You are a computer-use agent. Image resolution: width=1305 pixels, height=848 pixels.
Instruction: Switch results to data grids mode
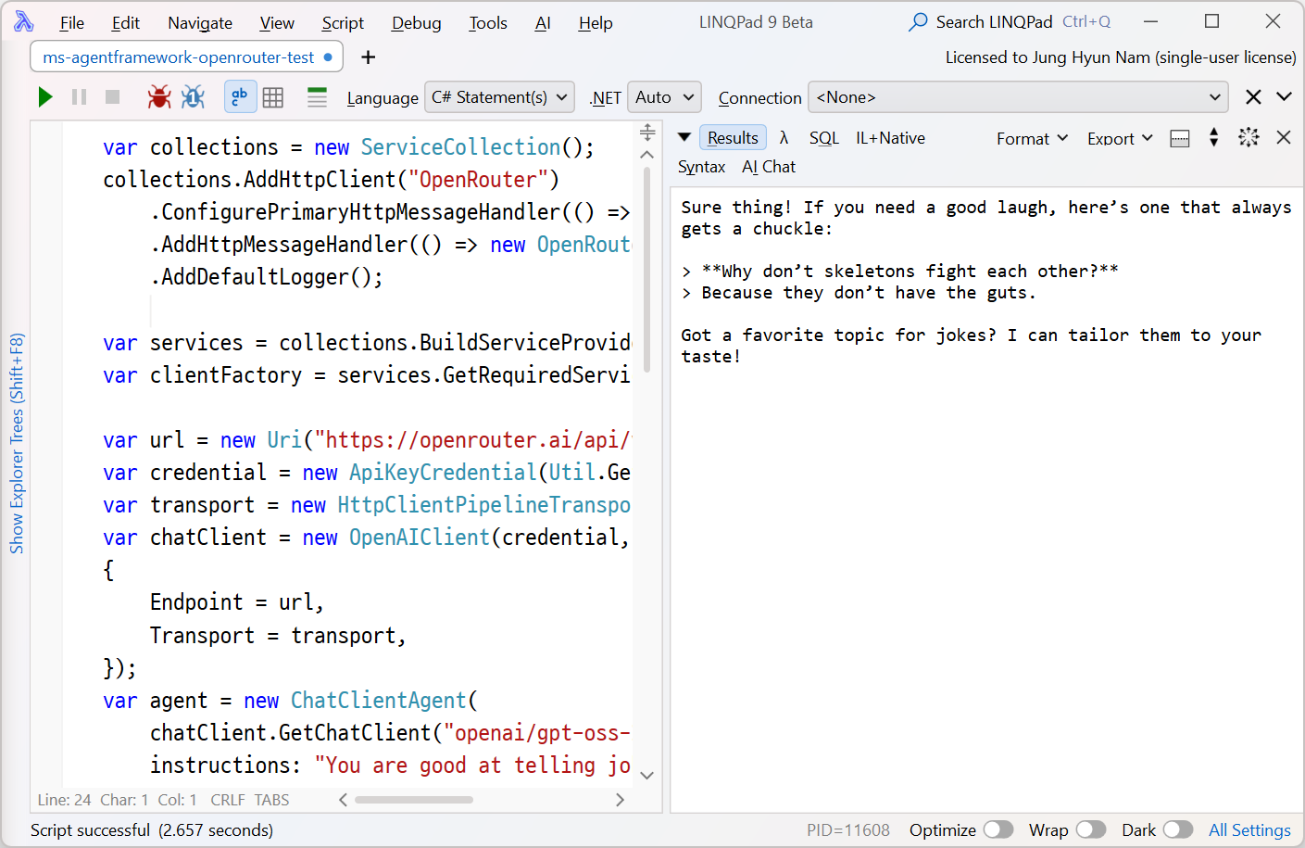point(273,97)
